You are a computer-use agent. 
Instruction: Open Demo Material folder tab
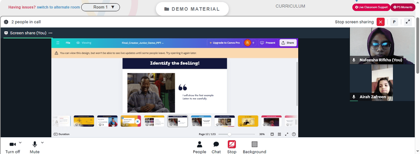(x=192, y=9)
